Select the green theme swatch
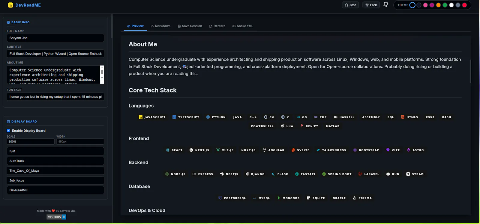The width and height of the screenshot is (480, 224). [x=445, y=5]
